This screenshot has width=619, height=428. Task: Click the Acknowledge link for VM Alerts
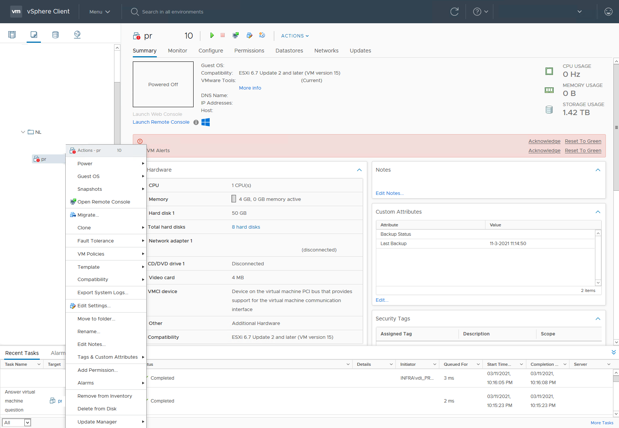[x=544, y=150]
